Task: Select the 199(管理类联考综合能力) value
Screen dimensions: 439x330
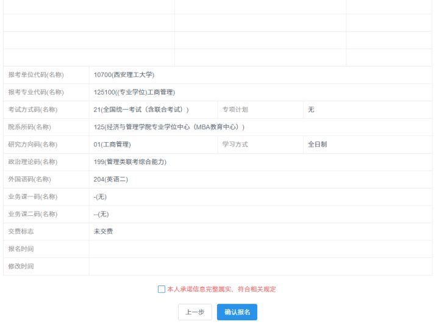Action: coord(130,162)
